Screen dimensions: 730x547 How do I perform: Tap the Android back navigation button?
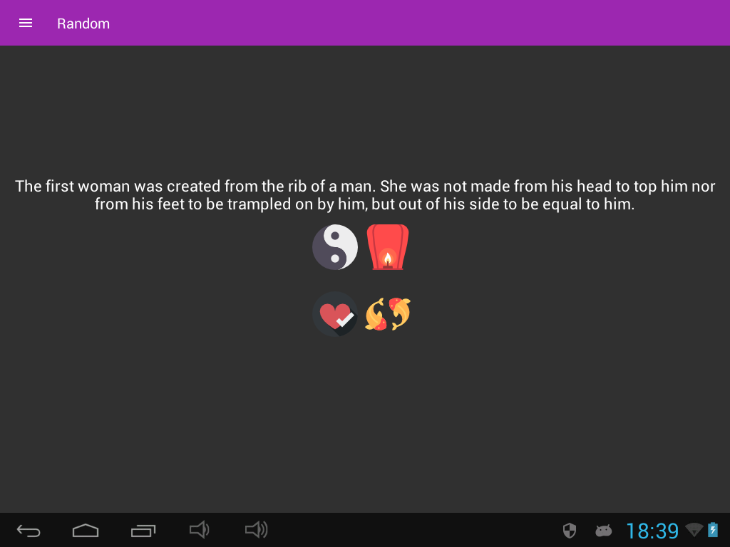tap(29, 530)
